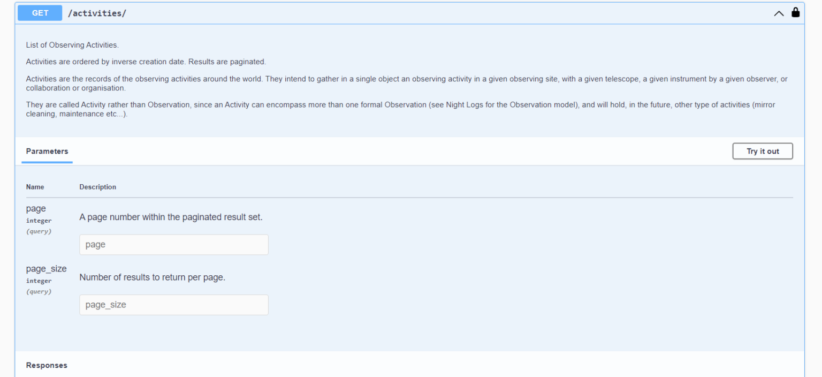Click the Responses section header
The image size is (822, 377).
click(x=47, y=365)
